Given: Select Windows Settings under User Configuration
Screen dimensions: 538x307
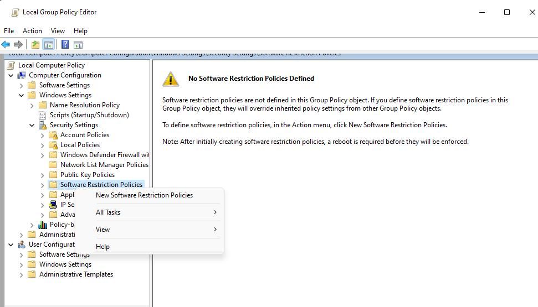Looking at the screenshot, I should click(x=65, y=264).
